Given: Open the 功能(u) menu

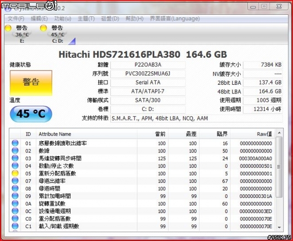Looking at the screenshot, I should click(63, 19).
